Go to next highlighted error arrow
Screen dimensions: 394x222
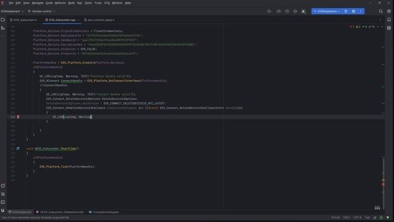382,27
